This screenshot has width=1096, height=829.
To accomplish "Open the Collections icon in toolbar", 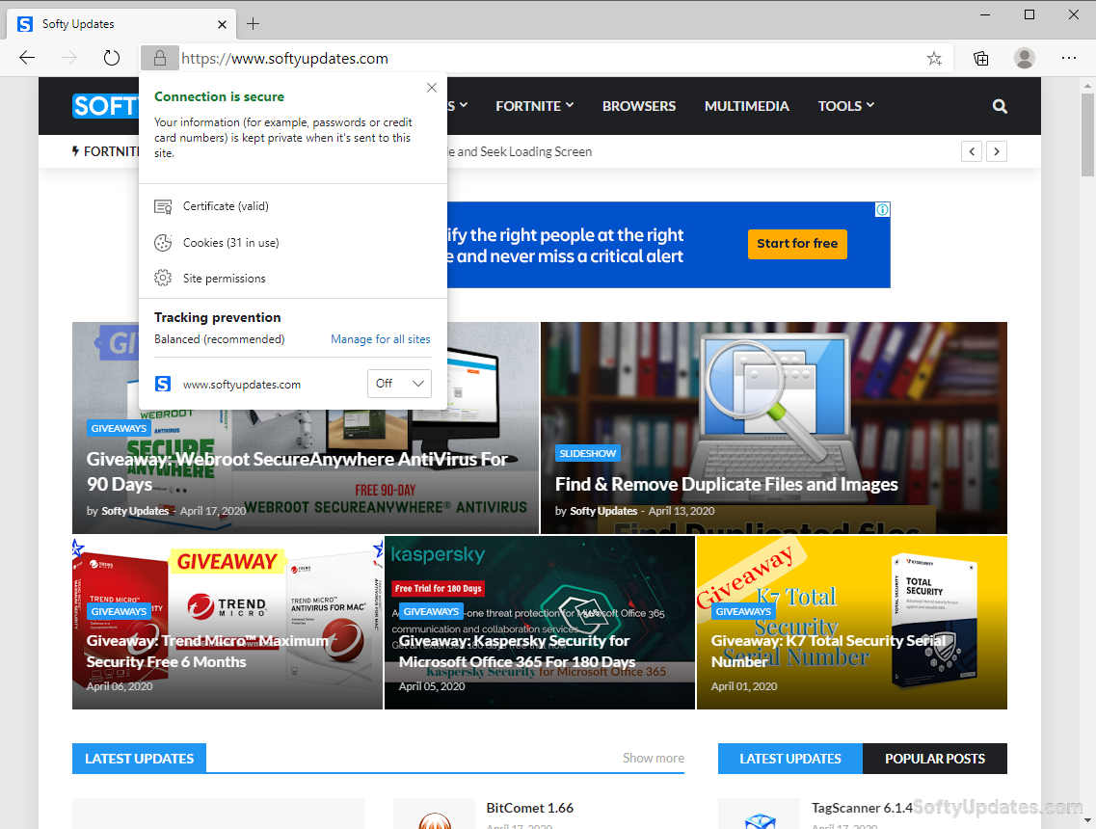I will pyautogui.click(x=981, y=59).
